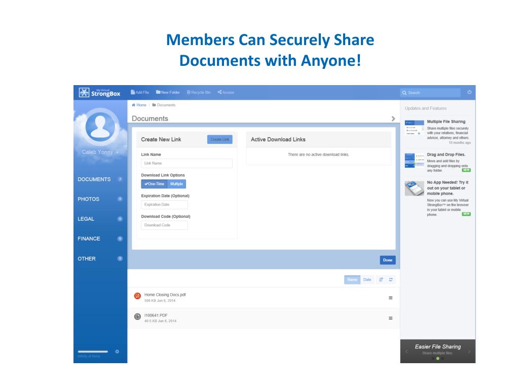Open the Access sharing option
This screenshot has width=519, height=389.
tap(226, 92)
